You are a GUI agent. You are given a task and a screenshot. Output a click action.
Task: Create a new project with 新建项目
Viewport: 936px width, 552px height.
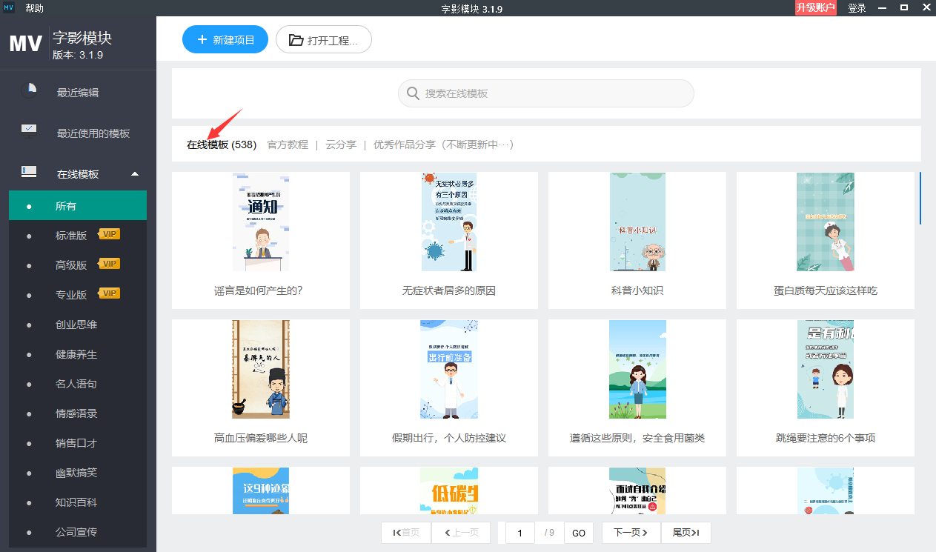point(225,40)
